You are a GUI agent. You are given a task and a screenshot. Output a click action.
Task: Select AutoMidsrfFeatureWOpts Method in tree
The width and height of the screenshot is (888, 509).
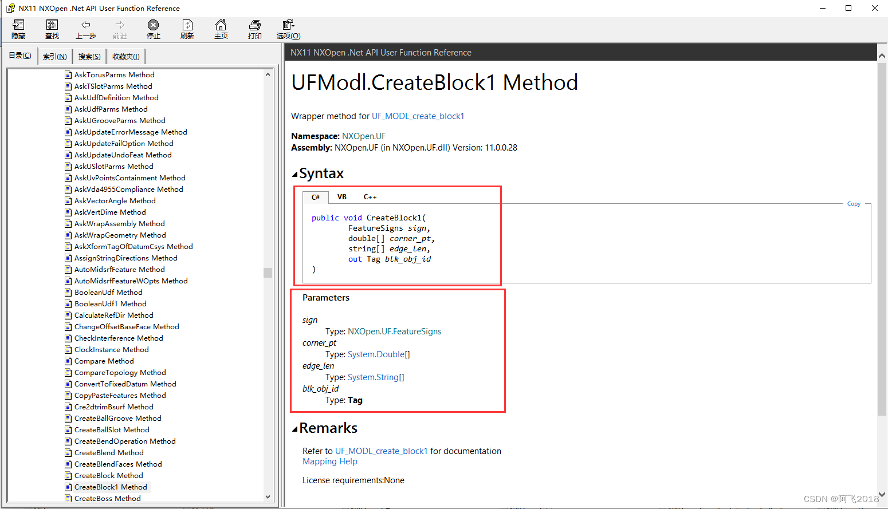coord(131,281)
